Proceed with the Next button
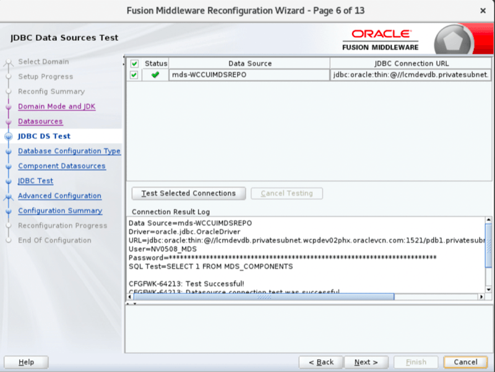The height and width of the screenshot is (372, 495). point(366,362)
